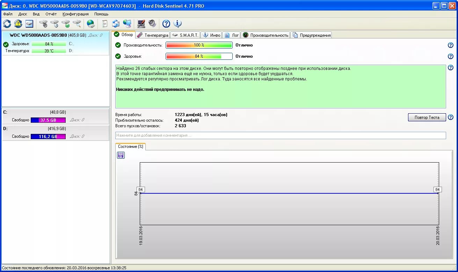Viewport: 458px width, 272px height.
Task: Switch to the Предупреждения tab
Action: click(311, 35)
